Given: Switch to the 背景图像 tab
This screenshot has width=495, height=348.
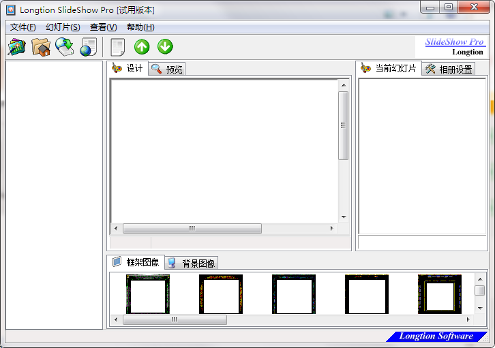Looking at the screenshot, I should click(x=192, y=263).
